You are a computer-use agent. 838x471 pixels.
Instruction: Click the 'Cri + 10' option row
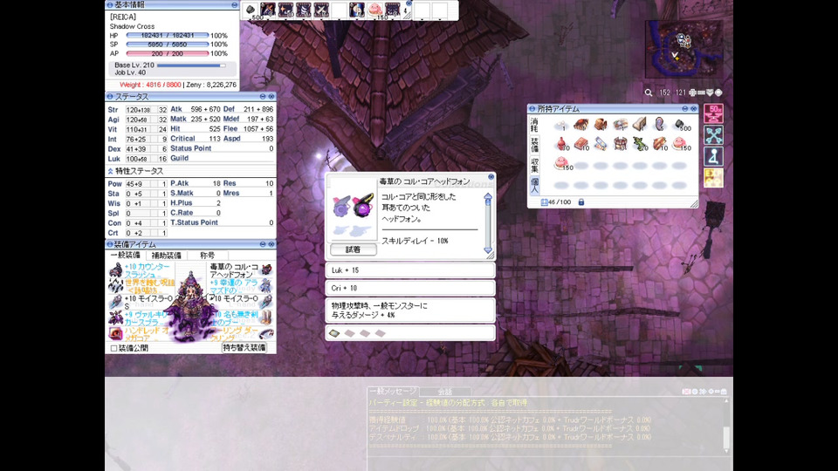pos(410,288)
